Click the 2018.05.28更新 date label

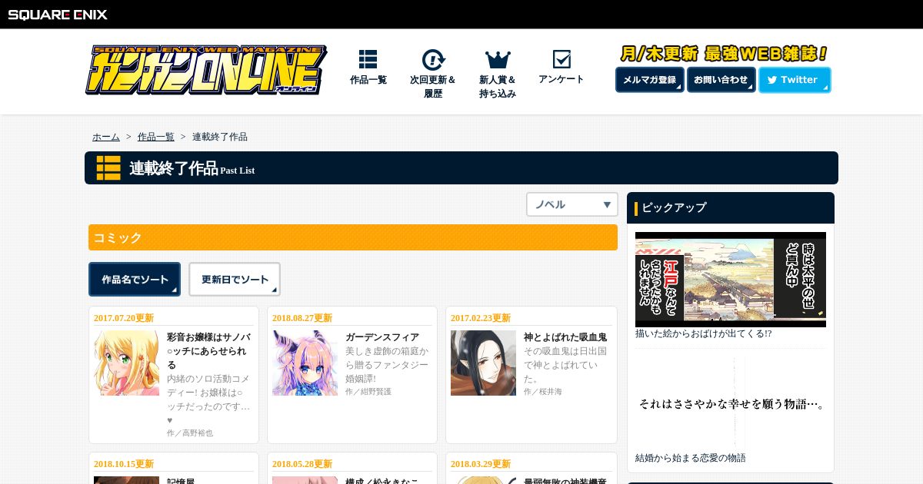coord(302,464)
